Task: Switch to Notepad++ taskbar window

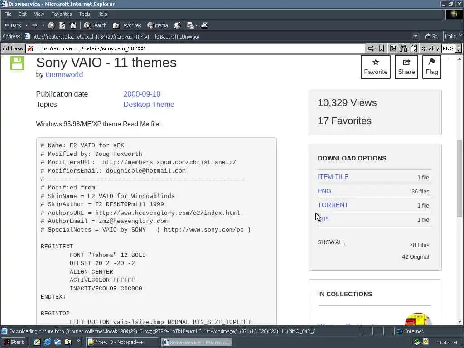Action: (122, 342)
